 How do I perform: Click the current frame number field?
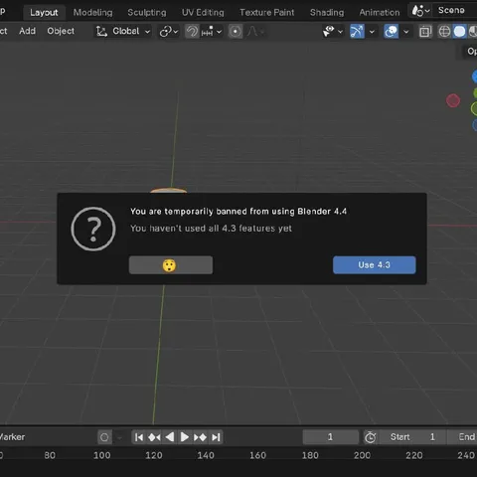[330, 437]
